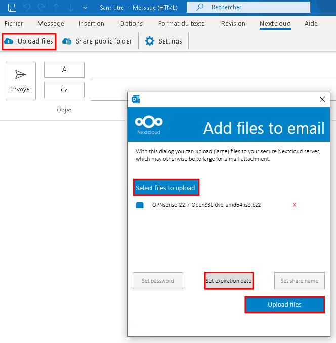Click the Rechercher search box
The image size is (336, 343).
pos(248,7)
